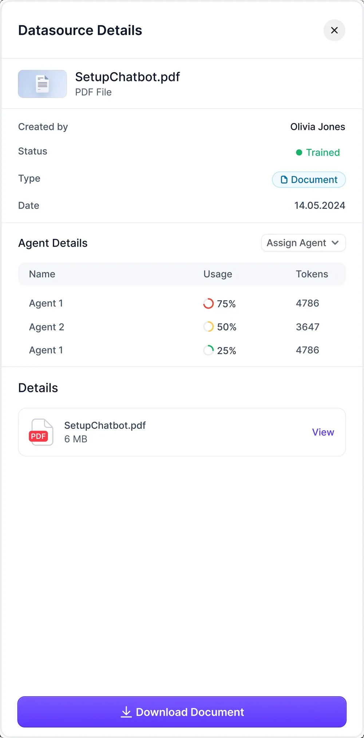
Task: Click the red PDF file icon
Action: tap(41, 432)
